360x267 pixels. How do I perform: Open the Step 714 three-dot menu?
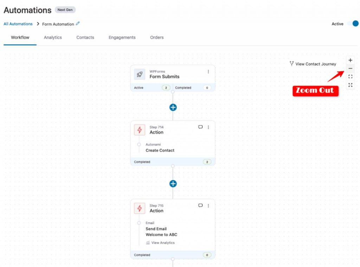click(208, 127)
